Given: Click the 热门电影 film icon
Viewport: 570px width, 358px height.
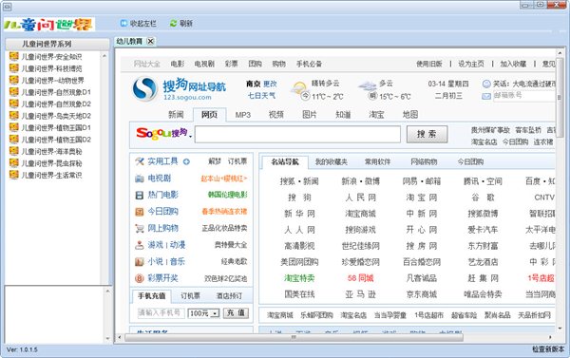Looking at the screenshot, I should coord(140,196).
